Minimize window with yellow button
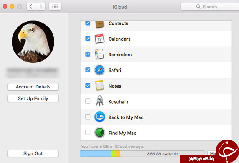 pyautogui.click(x=12, y=7)
